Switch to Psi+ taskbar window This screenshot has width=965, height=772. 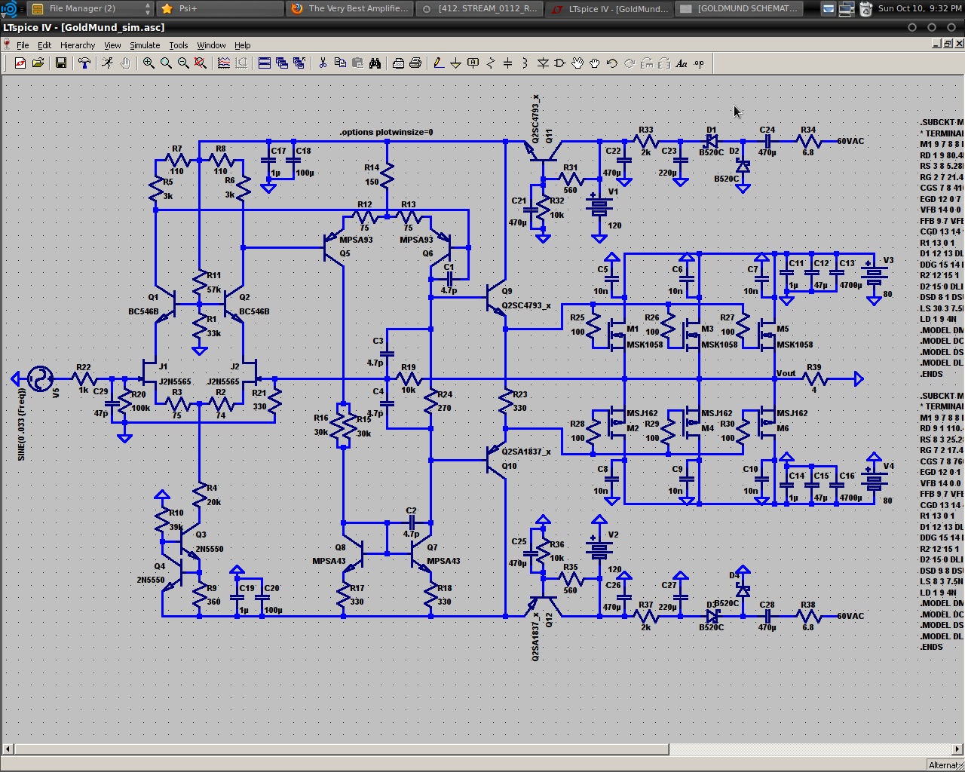click(220, 8)
